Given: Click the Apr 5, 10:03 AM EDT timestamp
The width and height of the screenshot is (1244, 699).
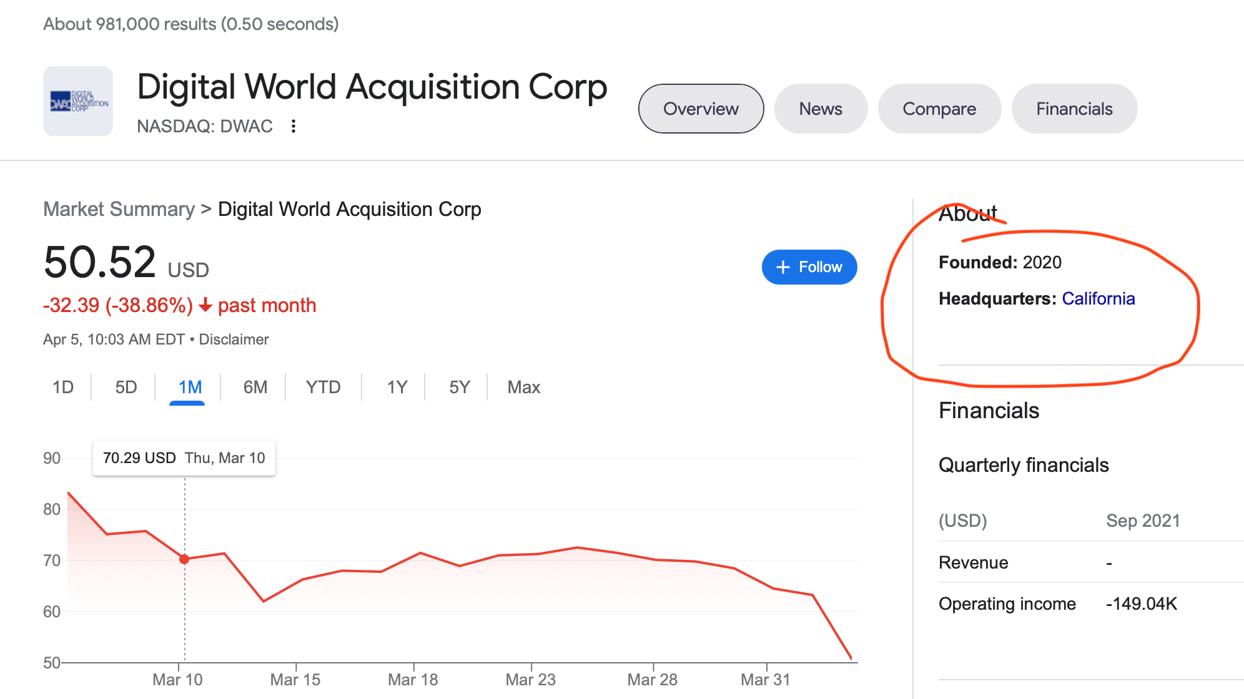Looking at the screenshot, I should [114, 340].
